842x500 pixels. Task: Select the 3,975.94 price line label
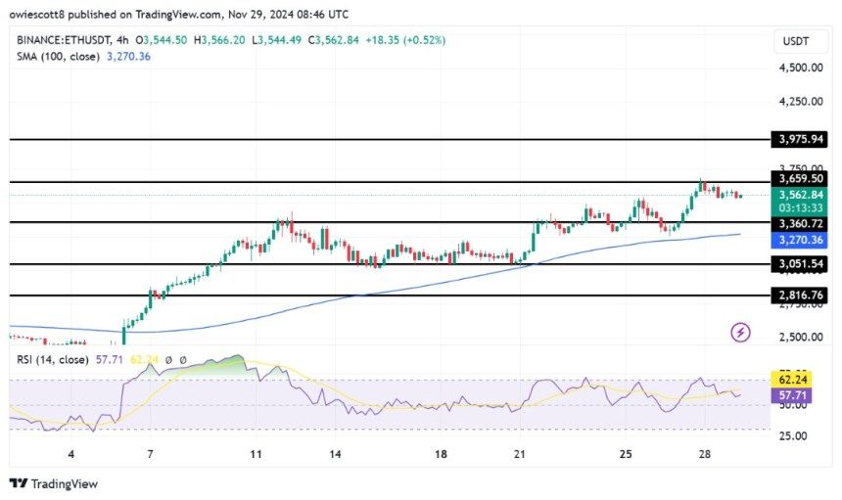pyautogui.click(x=800, y=139)
